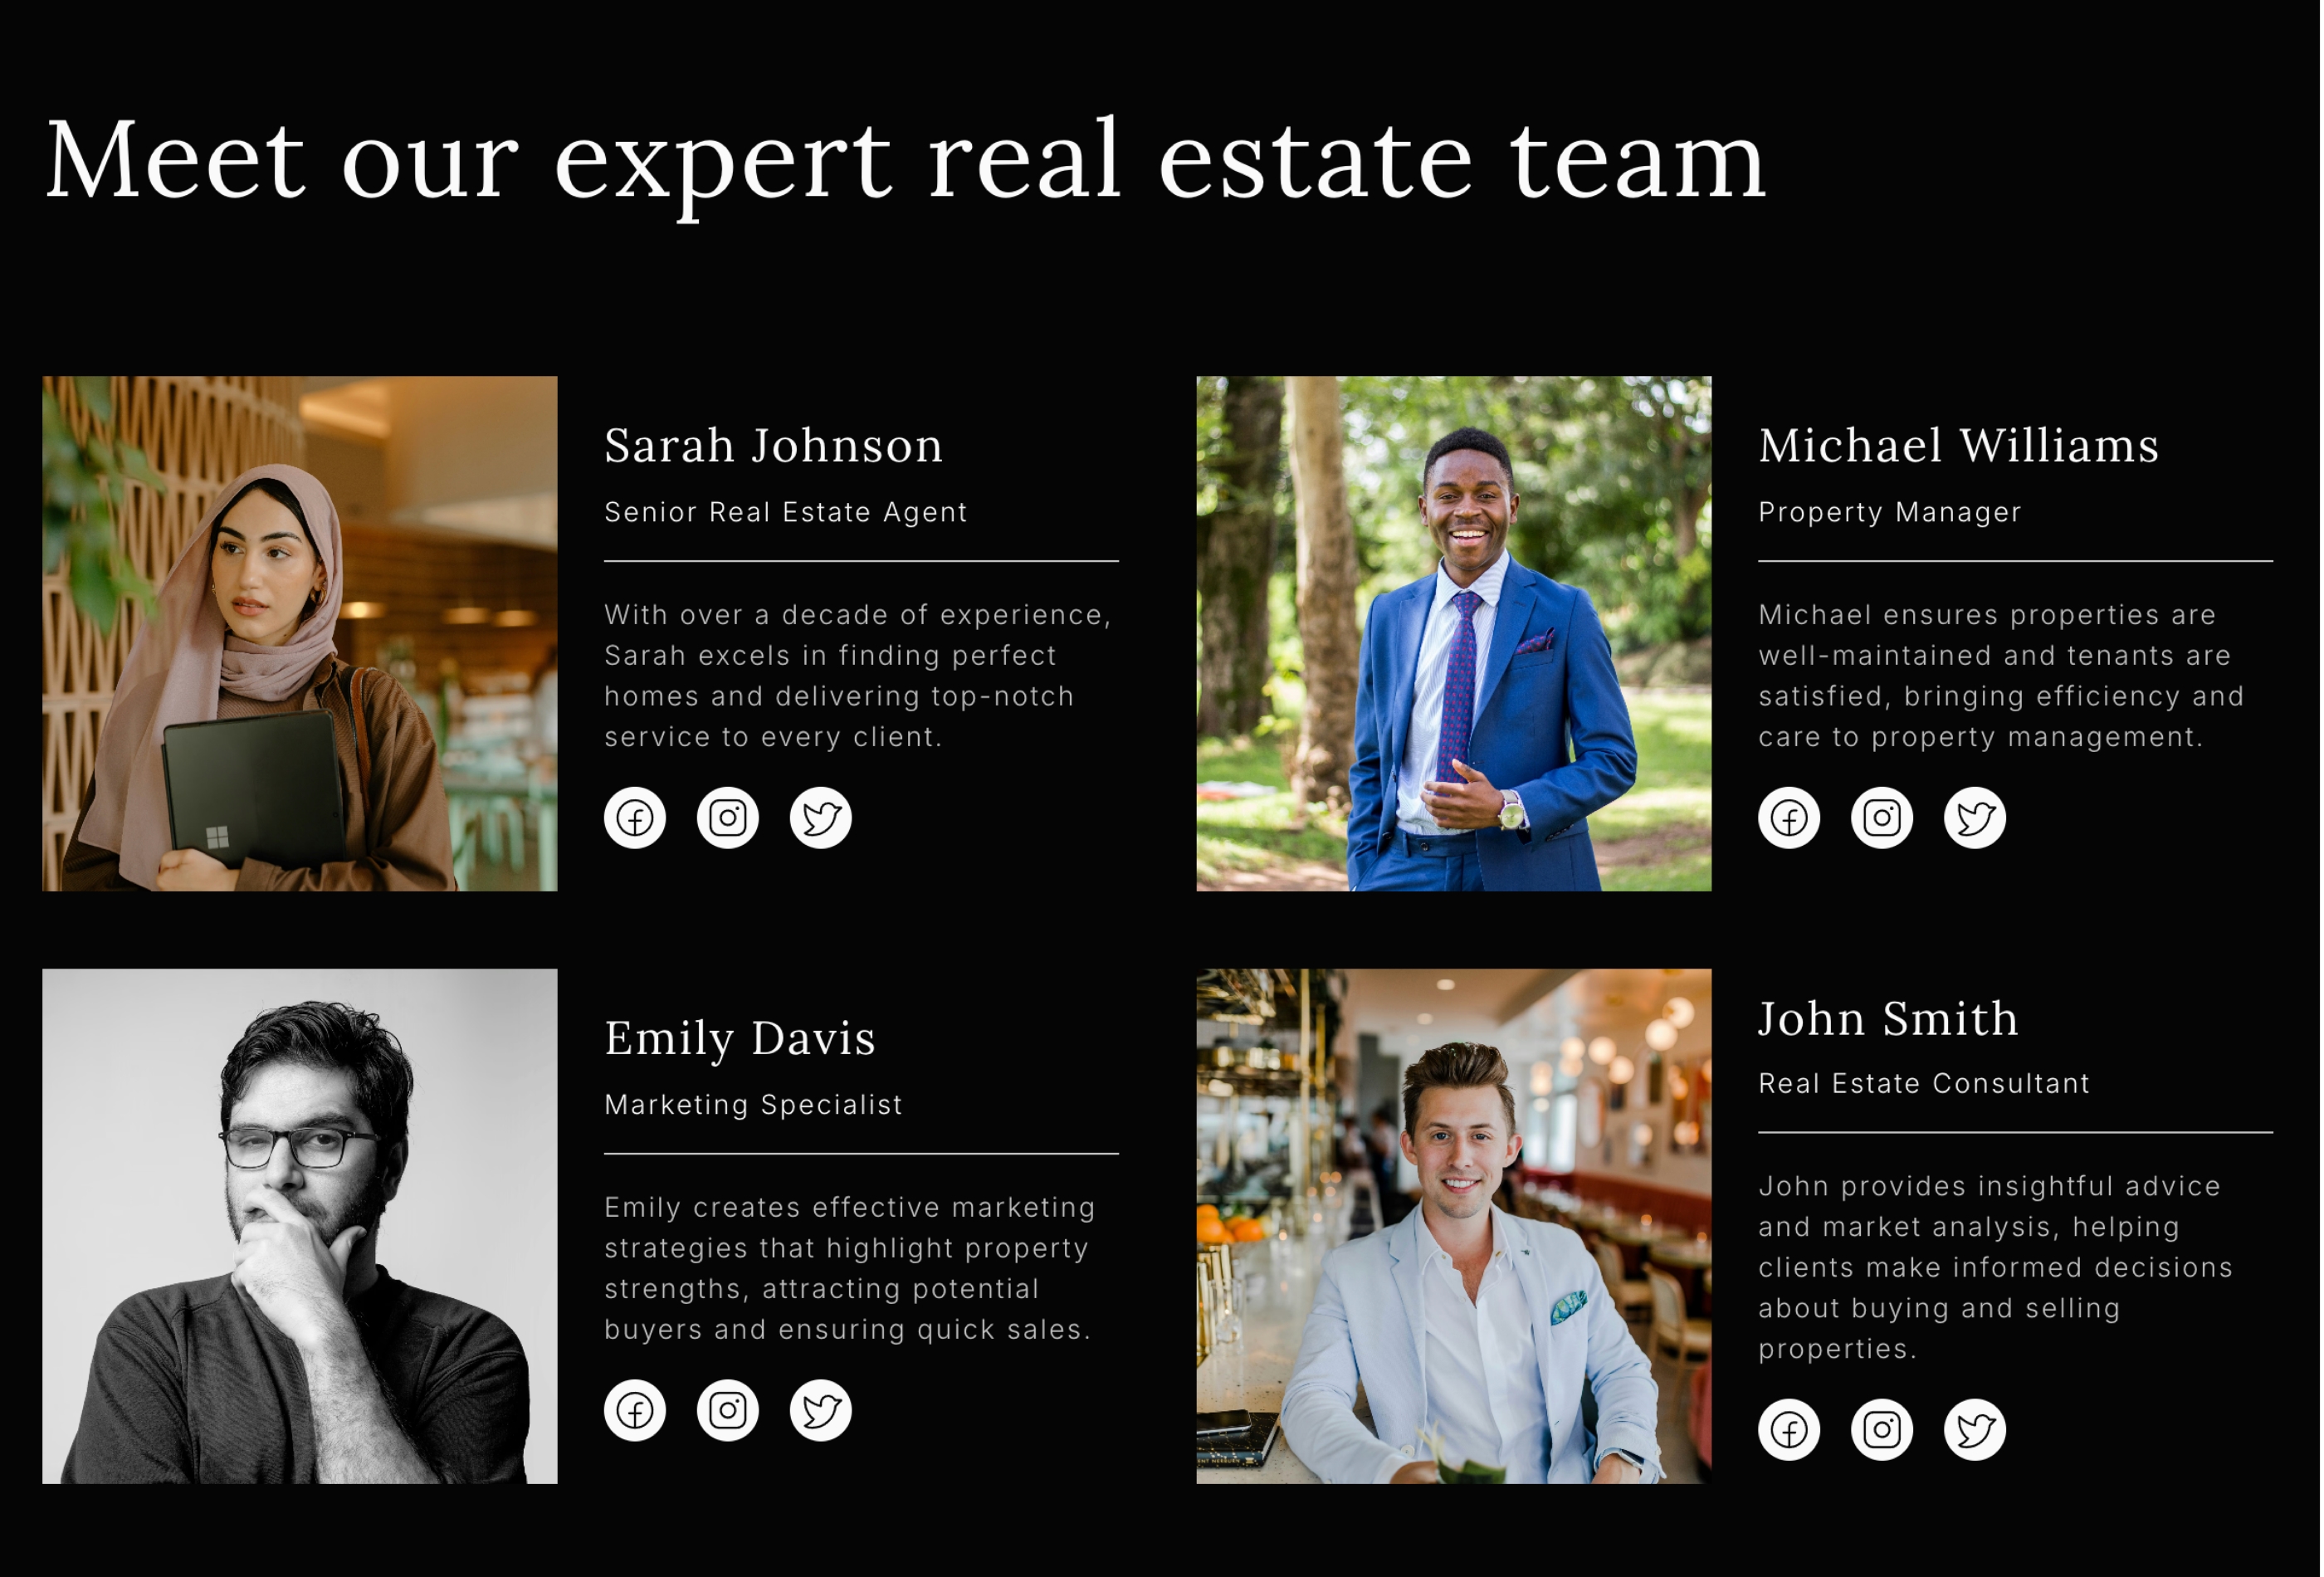Click Michael Williams's Facebook icon

[x=1791, y=817]
